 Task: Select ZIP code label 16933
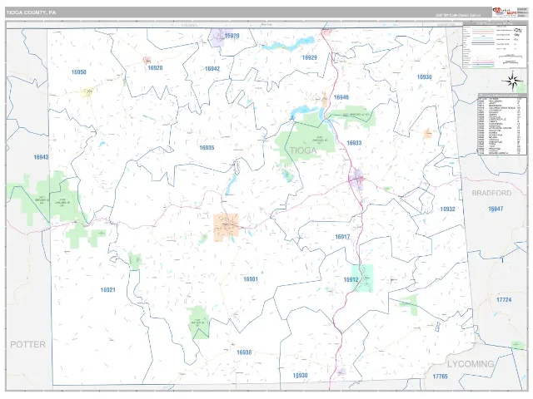tap(354, 143)
